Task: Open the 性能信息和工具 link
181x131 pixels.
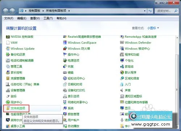Action: 21,114
